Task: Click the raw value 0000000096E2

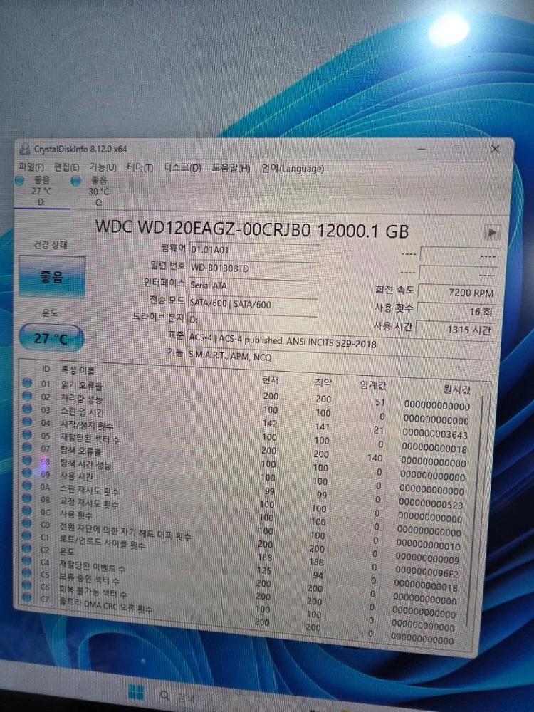Action: pyautogui.click(x=426, y=572)
